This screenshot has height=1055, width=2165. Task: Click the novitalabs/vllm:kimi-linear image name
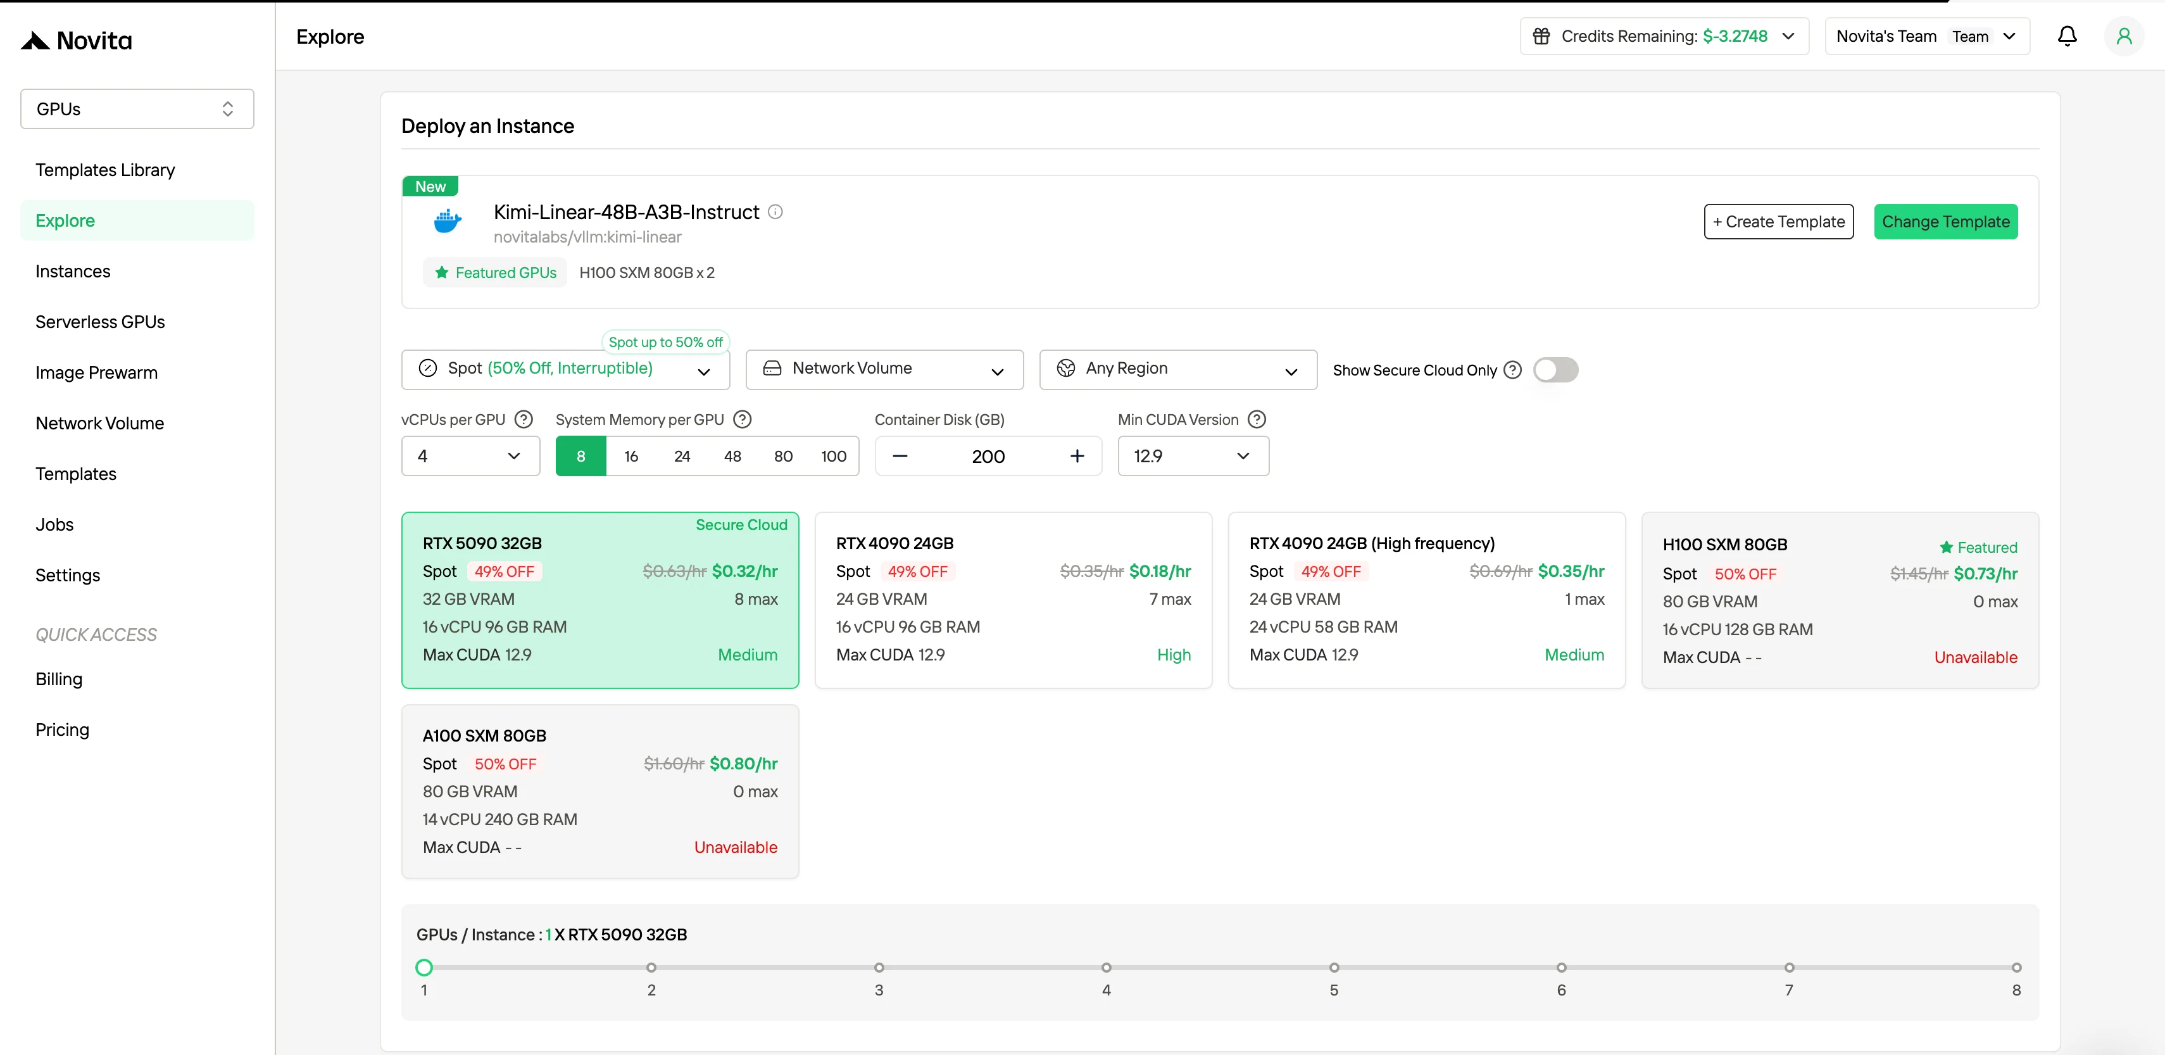click(x=587, y=237)
